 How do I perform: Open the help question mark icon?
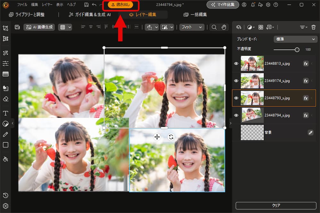pos(276,5)
